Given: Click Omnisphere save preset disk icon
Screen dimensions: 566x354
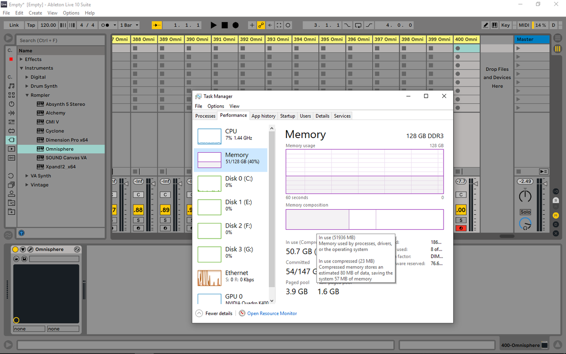Looking at the screenshot, I should click(x=24, y=259).
